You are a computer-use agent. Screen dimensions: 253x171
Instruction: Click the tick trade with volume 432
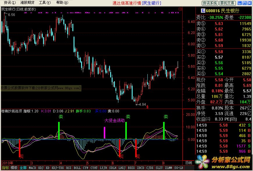pyautogui.click(x=224, y=125)
